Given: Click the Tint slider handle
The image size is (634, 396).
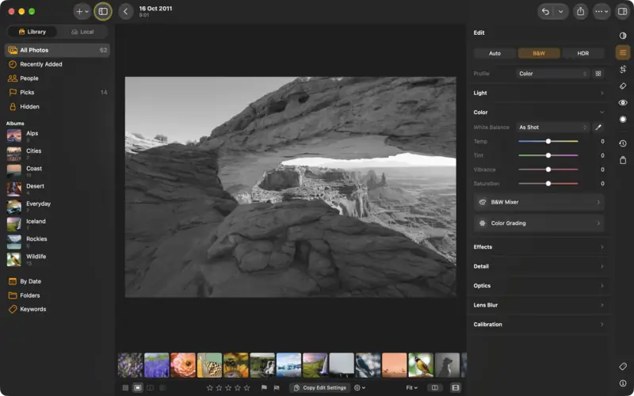Looking at the screenshot, I should (x=548, y=155).
